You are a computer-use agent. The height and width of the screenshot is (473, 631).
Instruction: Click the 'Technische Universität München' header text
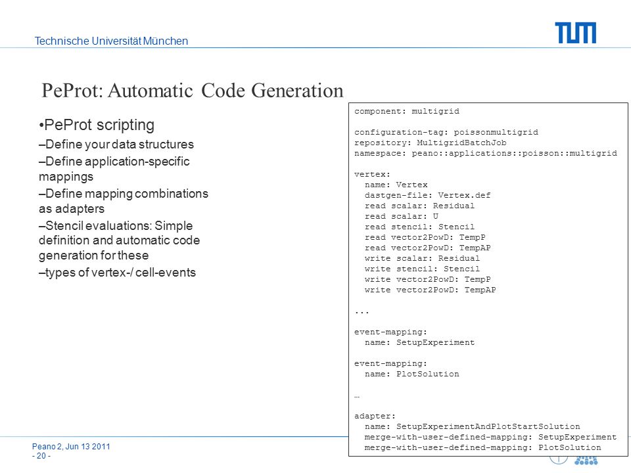pos(111,41)
